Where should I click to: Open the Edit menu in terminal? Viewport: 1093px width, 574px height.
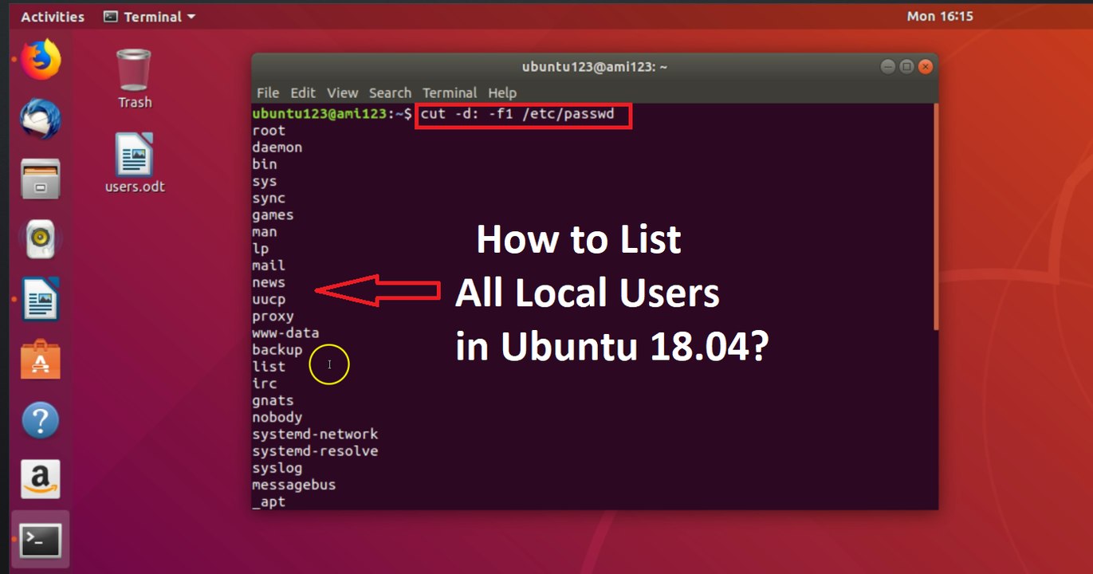point(303,92)
